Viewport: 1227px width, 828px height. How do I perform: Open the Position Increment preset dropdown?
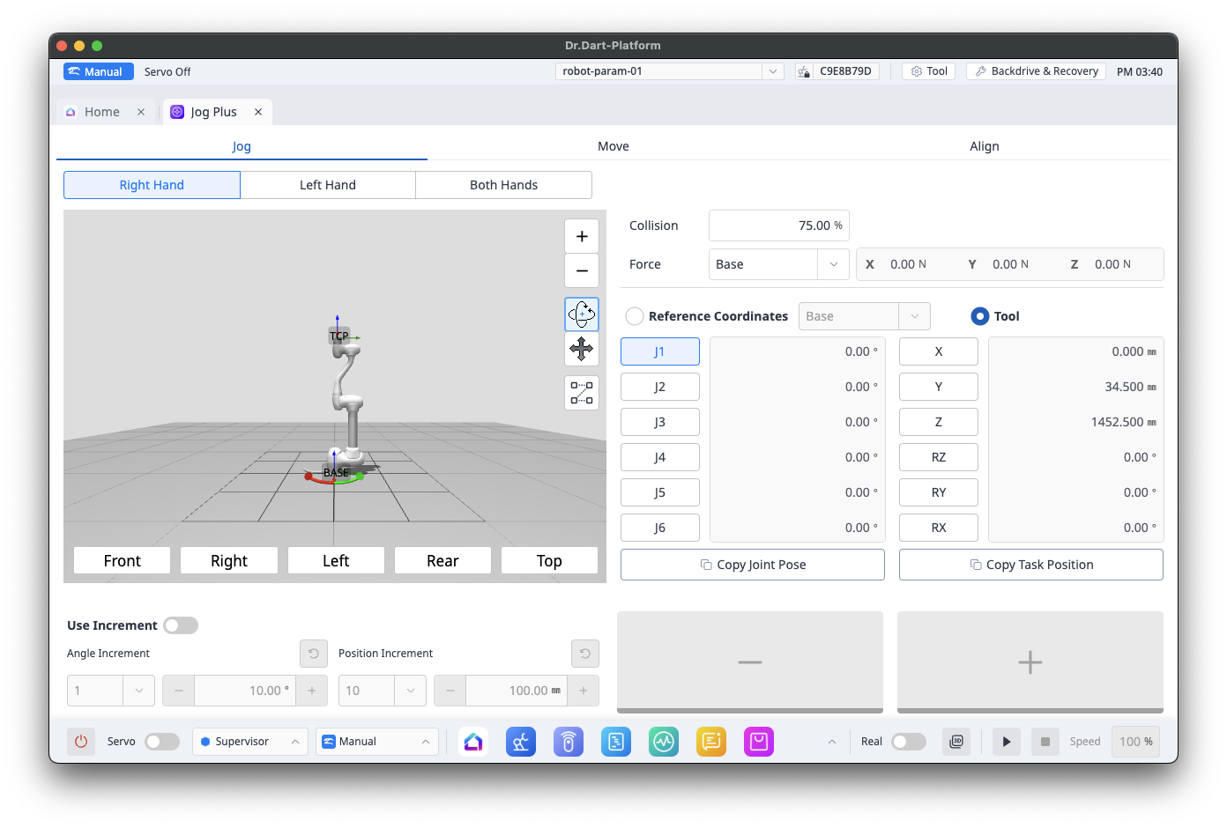[x=383, y=691]
